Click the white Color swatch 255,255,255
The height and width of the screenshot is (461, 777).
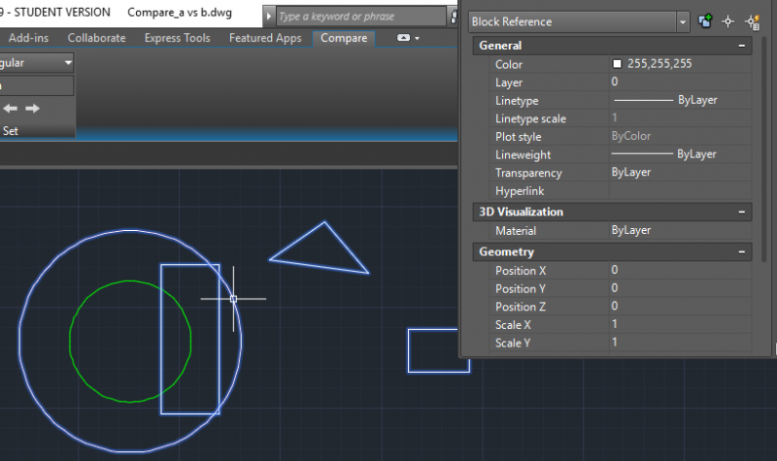click(617, 64)
